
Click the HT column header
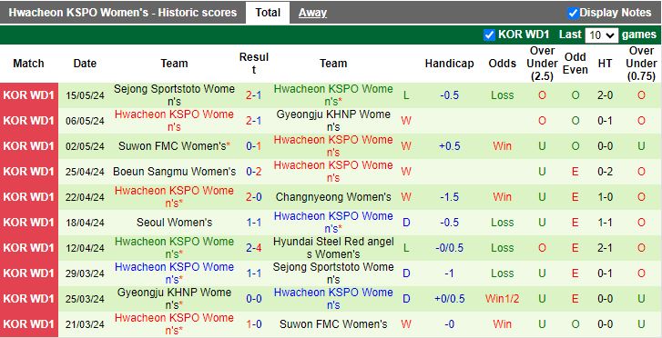coord(605,64)
